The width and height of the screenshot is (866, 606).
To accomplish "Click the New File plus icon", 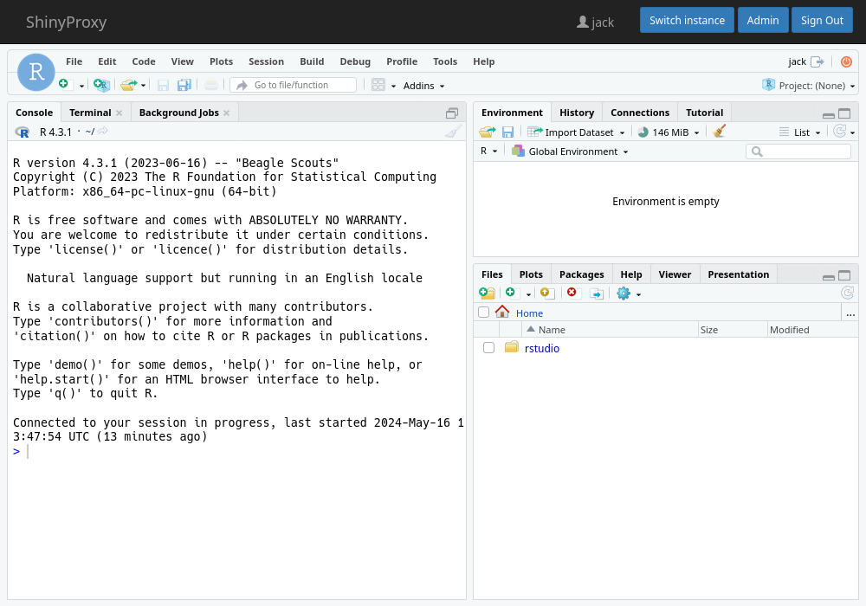I will pyautogui.click(x=64, y=85).
